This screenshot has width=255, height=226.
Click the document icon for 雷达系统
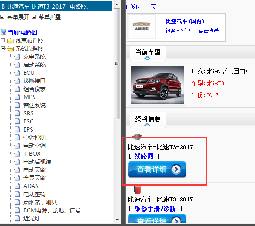[17, 105]
